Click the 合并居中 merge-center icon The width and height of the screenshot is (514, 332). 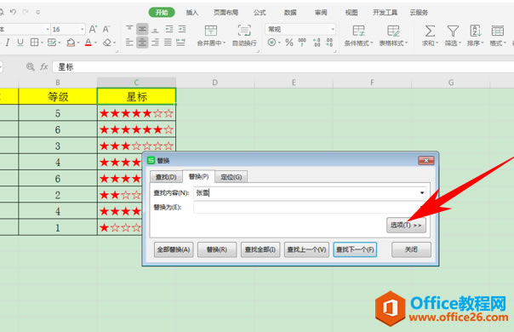coord(211,31)
